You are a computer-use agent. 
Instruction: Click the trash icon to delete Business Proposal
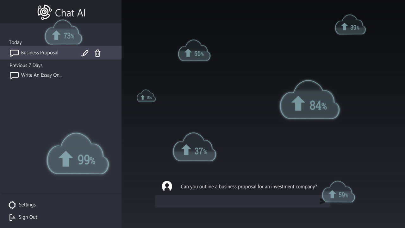click(x=97, y=53)
